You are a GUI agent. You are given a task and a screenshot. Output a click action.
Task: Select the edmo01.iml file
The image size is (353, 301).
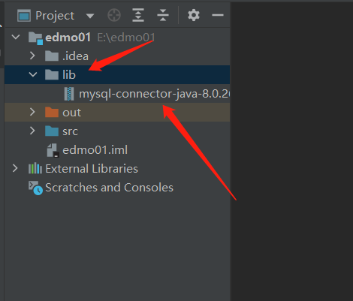click(117, 150)
